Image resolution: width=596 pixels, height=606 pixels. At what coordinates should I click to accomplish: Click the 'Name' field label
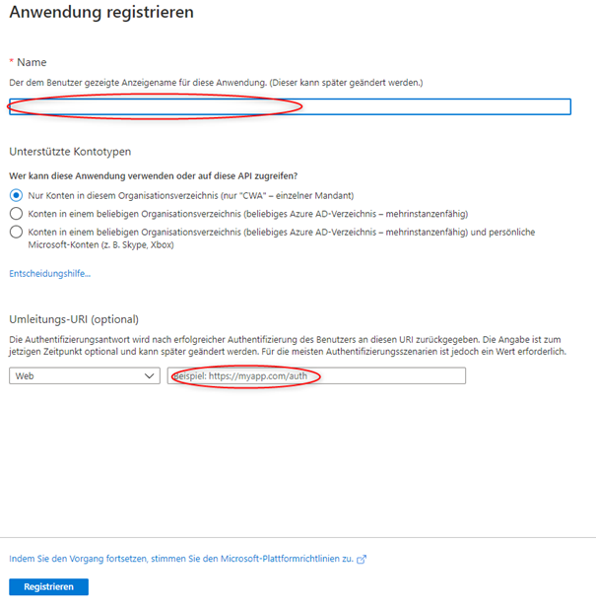point(33,62)
